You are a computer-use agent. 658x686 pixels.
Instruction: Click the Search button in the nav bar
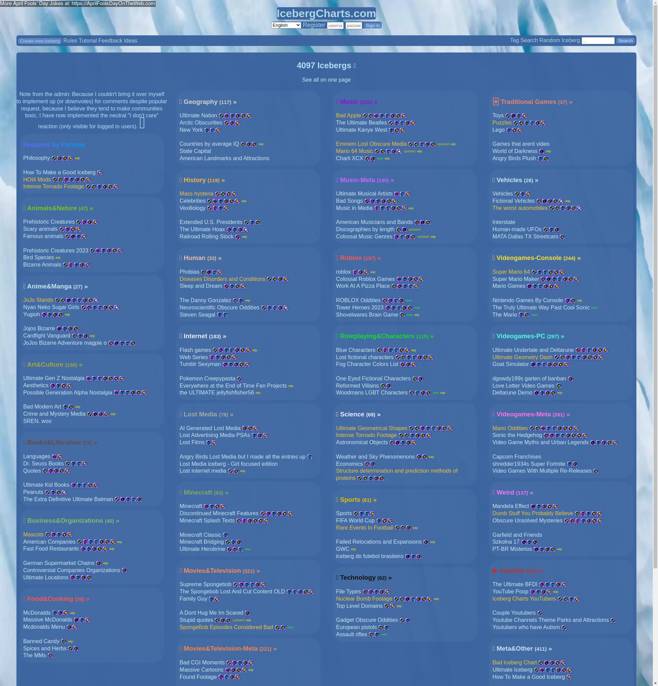[625, 40]
